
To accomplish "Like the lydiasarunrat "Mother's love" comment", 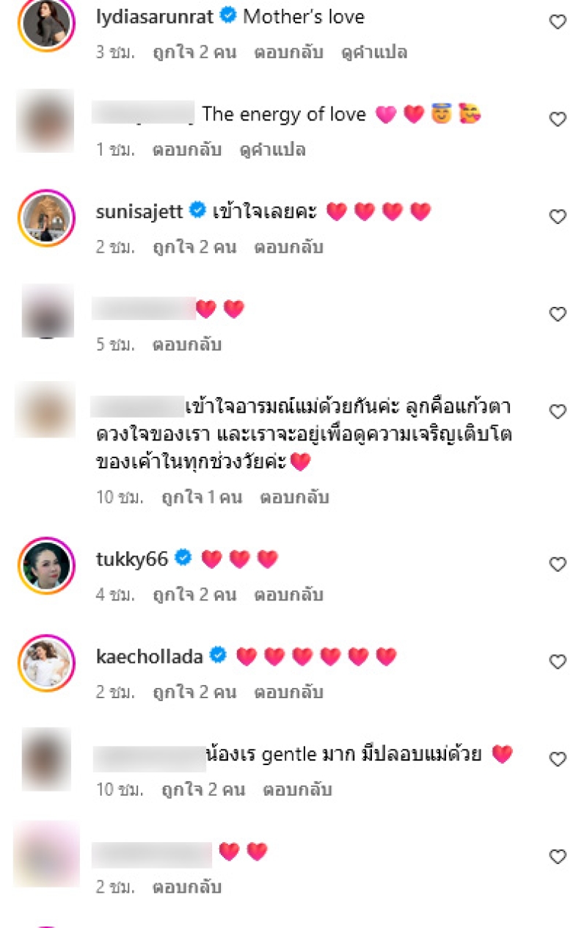I will pyautogui.click(x=558, y=22).
